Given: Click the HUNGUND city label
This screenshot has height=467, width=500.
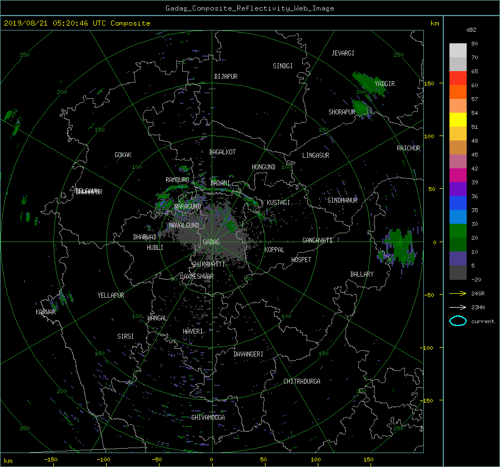Looking at the screenshot, I should coord(263,167).
